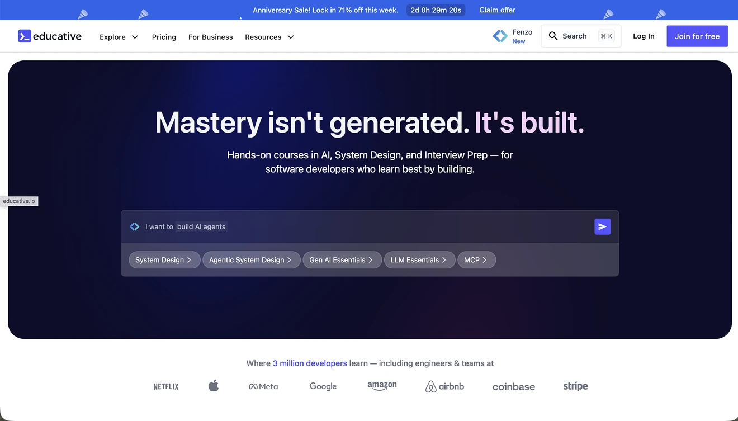738x421 pixels.
Task: Open the Resources menu
Action: [269, 37]
